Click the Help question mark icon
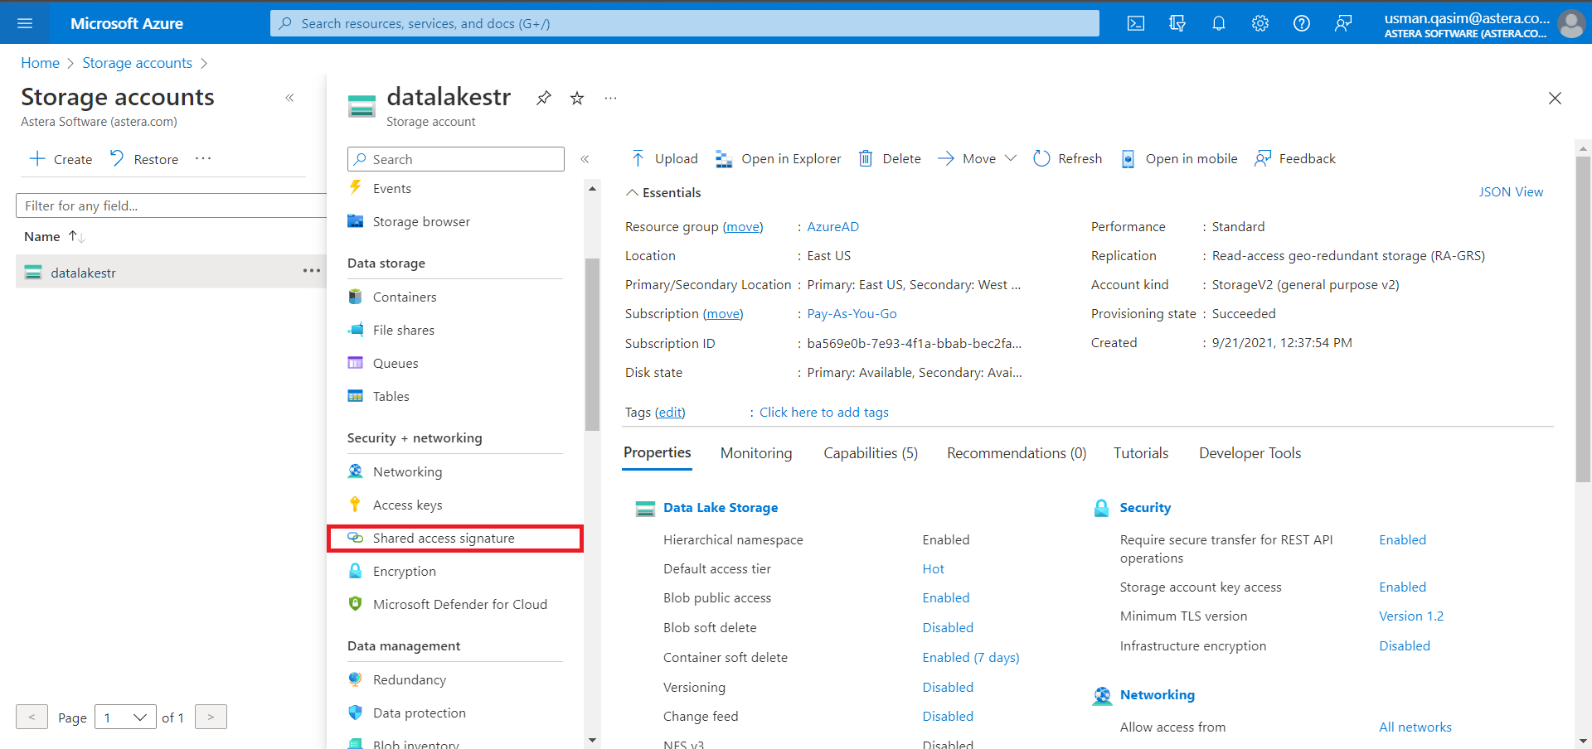The image size is (1592, 749). [x=1302, y=23]
